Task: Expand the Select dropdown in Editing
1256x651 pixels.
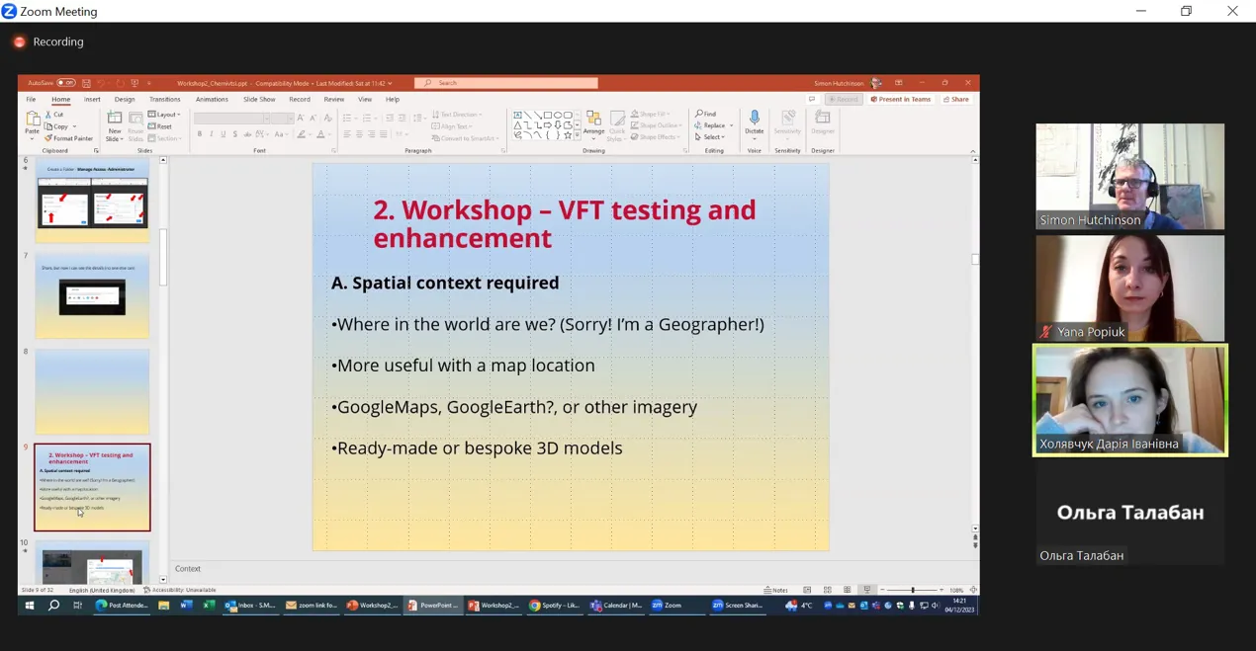Action: pyautogui.click(x=710, y=137)
